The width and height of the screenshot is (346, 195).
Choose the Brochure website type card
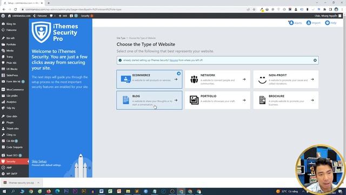pos(286,100)
